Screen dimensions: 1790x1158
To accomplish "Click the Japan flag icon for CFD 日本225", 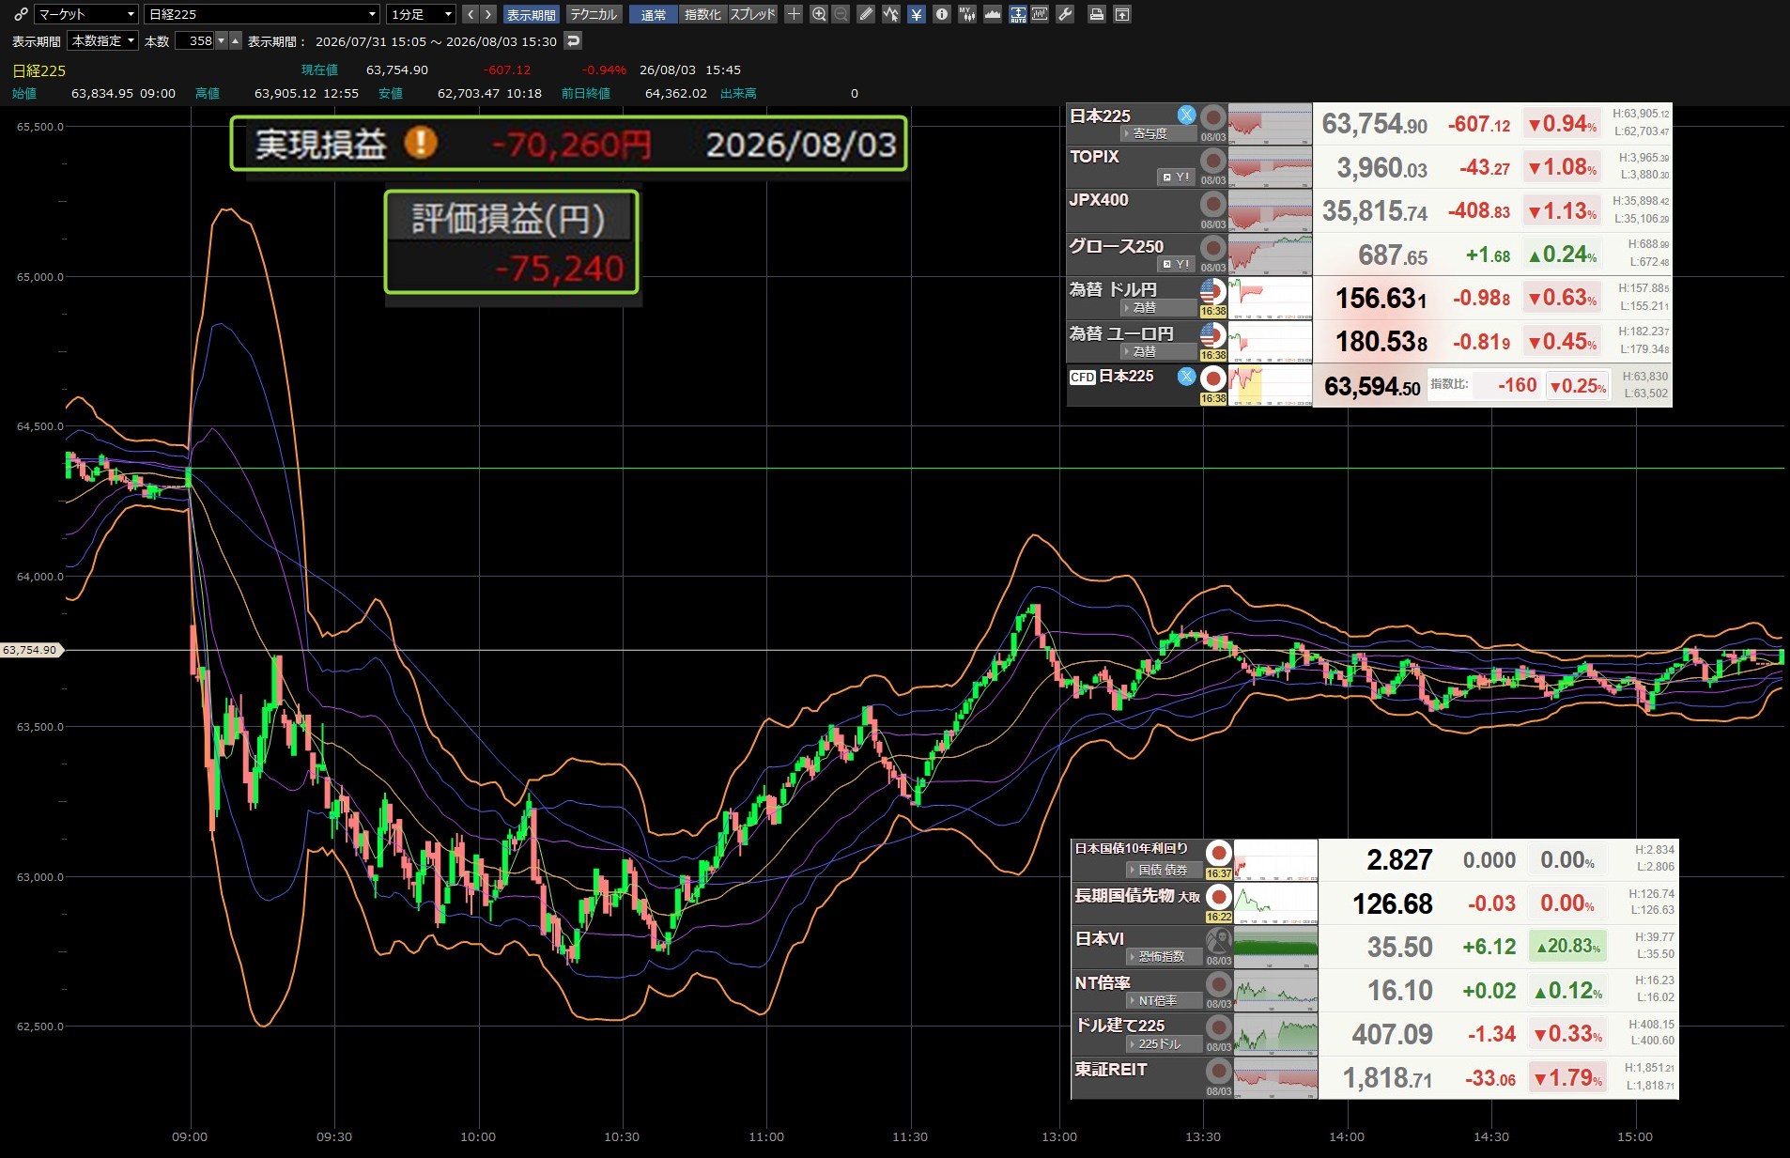I will [x=1213, y=378].
